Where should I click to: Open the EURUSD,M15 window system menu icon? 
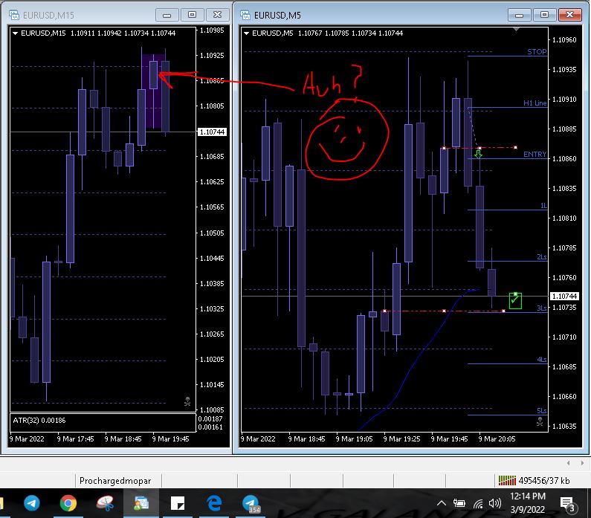(x=14, y=15)
